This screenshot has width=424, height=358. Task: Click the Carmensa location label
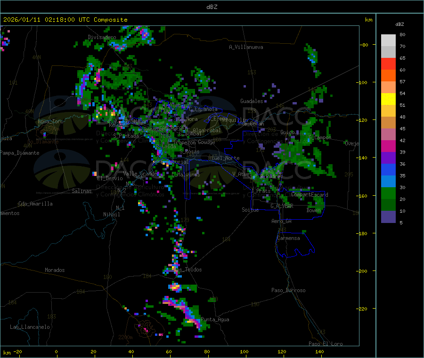288,239
